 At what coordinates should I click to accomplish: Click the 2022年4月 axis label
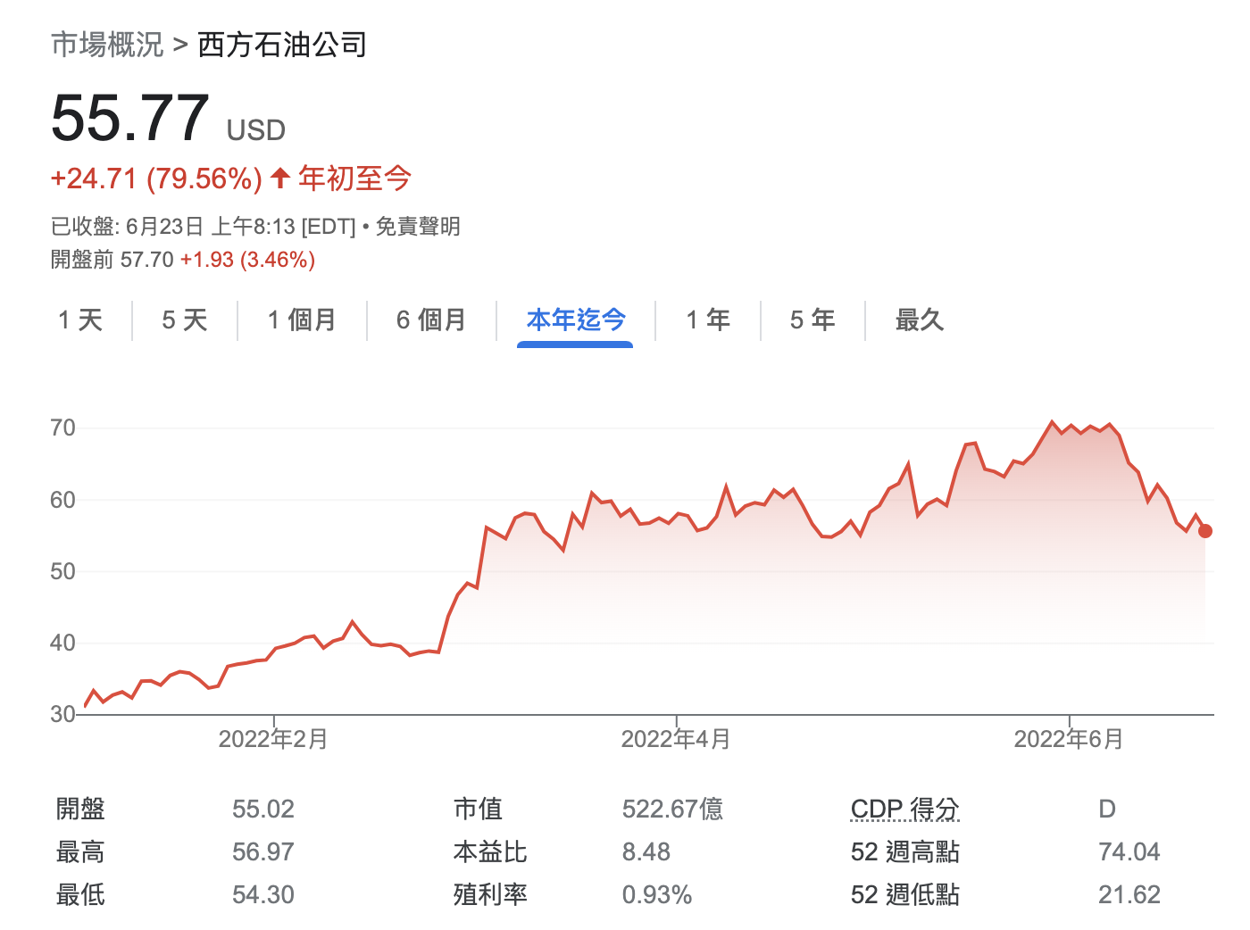pyautogui.click(x=676, y=740)
